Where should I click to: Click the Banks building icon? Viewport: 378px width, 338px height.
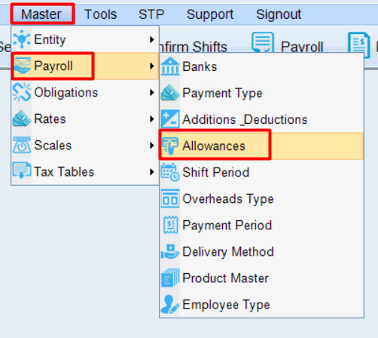point(170,66)
